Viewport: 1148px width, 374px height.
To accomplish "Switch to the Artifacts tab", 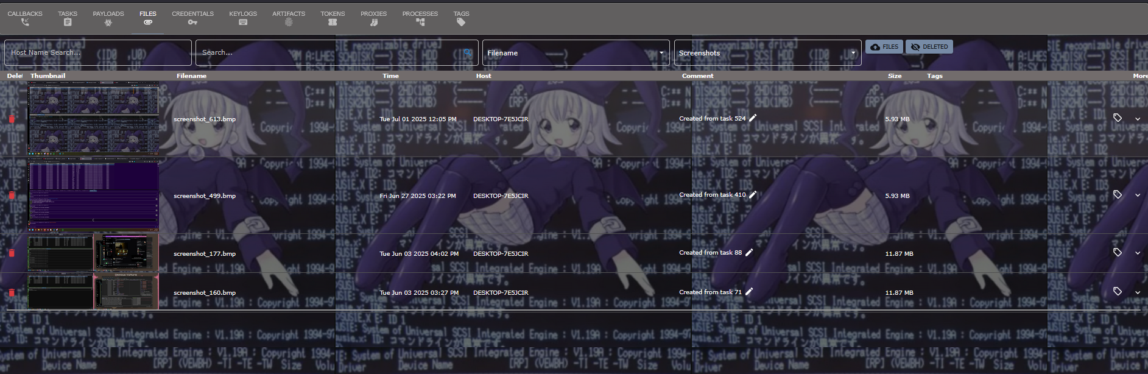I will pyautogui.click(x=289, y=18).
